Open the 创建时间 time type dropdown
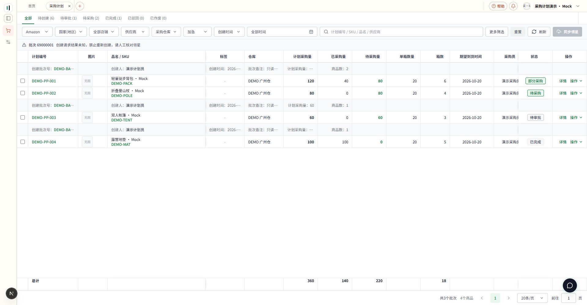587x305 pixels. tap(229, 32)
